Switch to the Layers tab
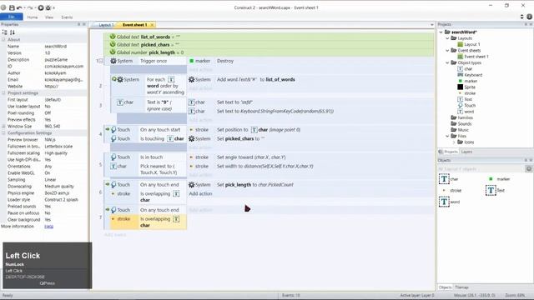The image size is (534, 300). point(466,152)
